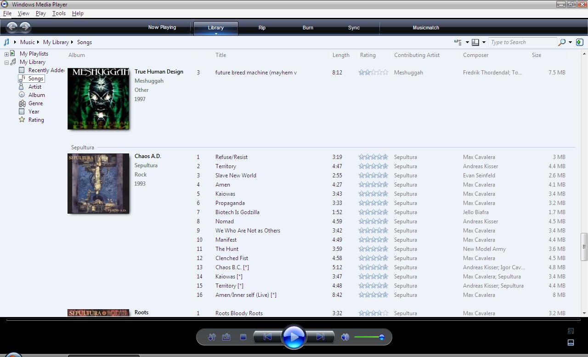
Task: Click the magnifying glass search icon
Action: point(562,42)
